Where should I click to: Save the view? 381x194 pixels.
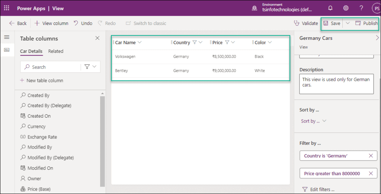pos(332,23)
